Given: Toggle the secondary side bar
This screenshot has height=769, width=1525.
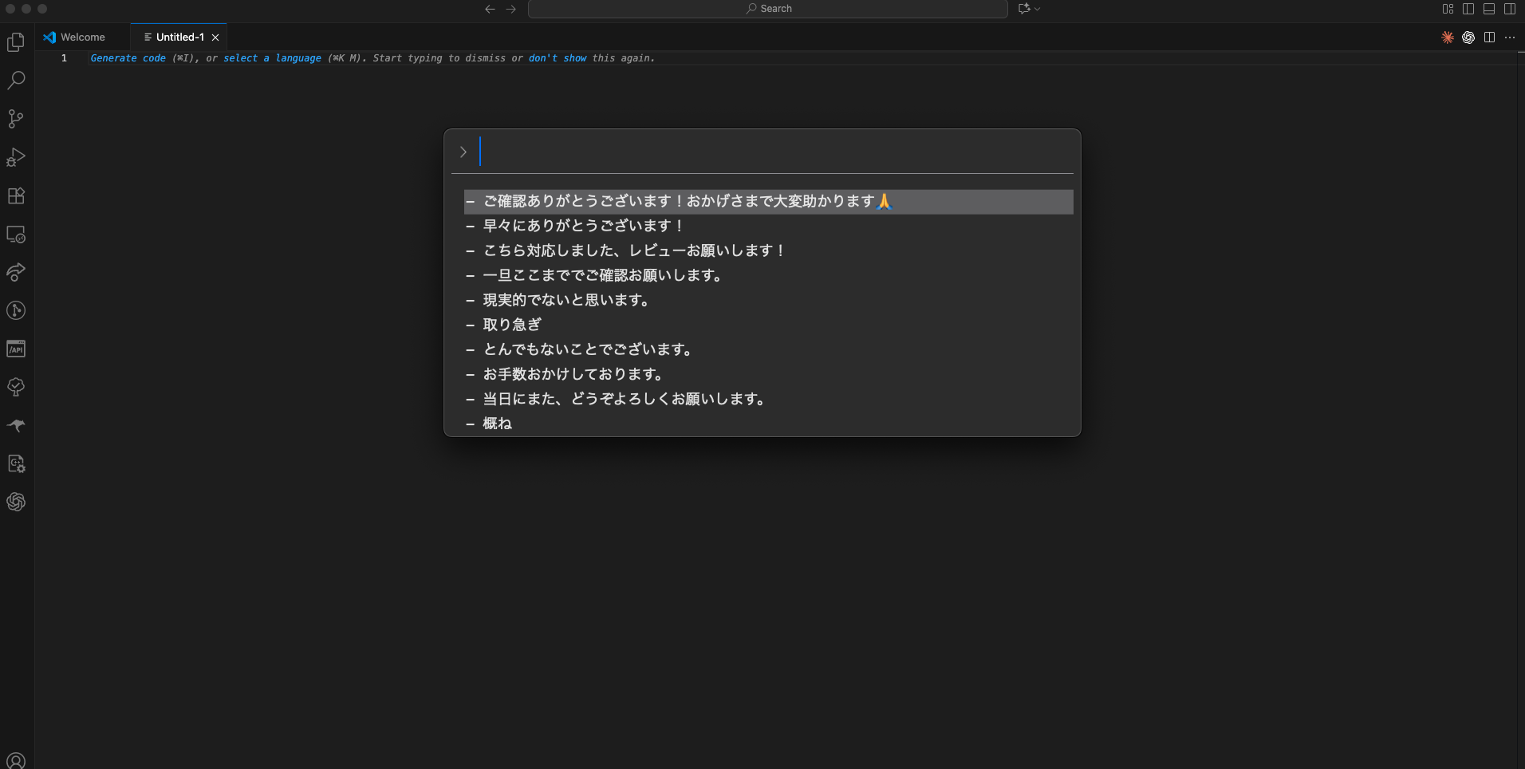Looking at the screenshot, I should point(1510,9).
